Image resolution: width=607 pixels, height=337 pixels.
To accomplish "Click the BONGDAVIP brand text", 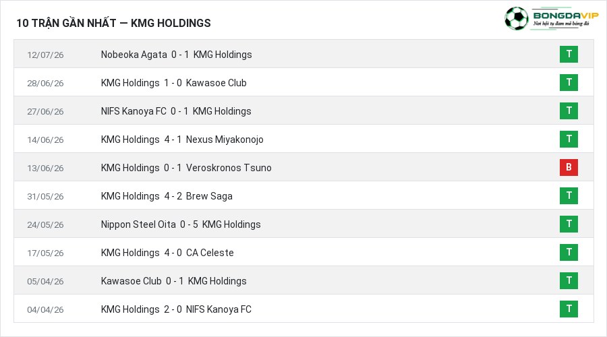I will tap(566, 16).
